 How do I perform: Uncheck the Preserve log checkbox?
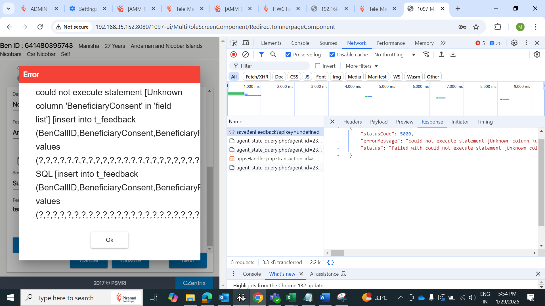288,54
